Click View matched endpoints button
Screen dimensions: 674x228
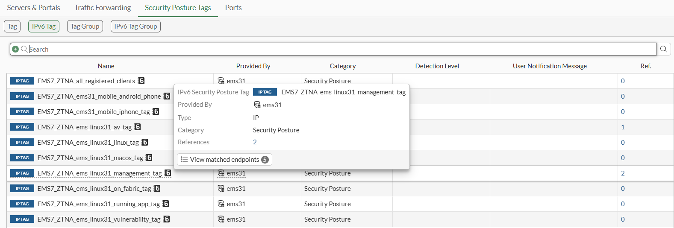tap(224, 159)
